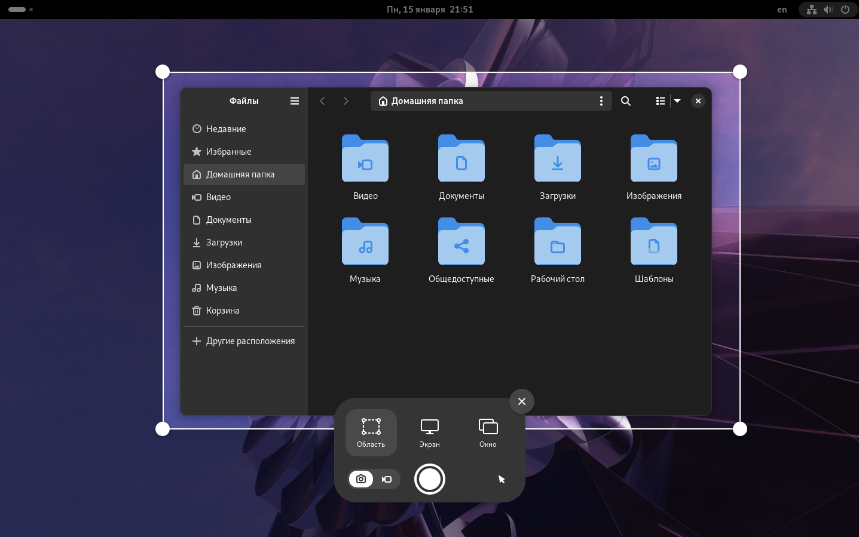Open the Загрузки folder icon

point(557,159)
